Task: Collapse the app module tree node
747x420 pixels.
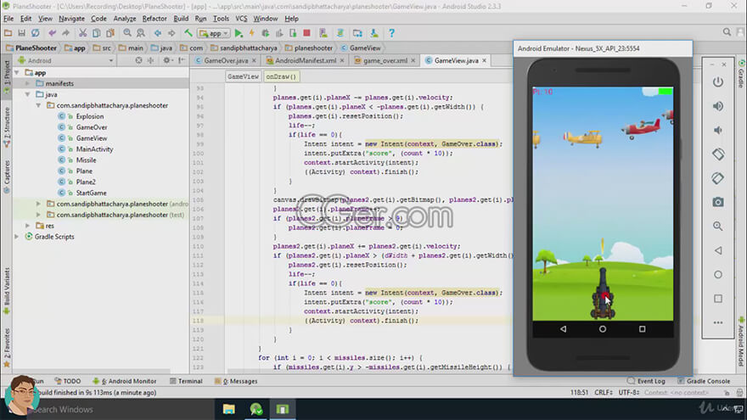Action: click(17, 73)
